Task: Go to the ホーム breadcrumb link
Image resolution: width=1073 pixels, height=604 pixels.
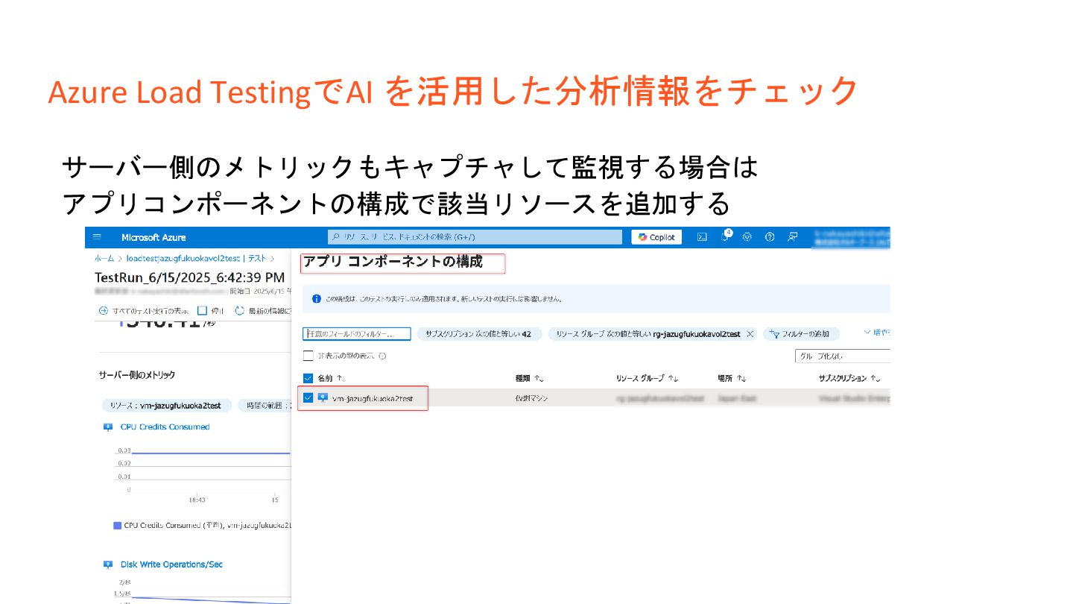Action: click(x=104, y=258)
